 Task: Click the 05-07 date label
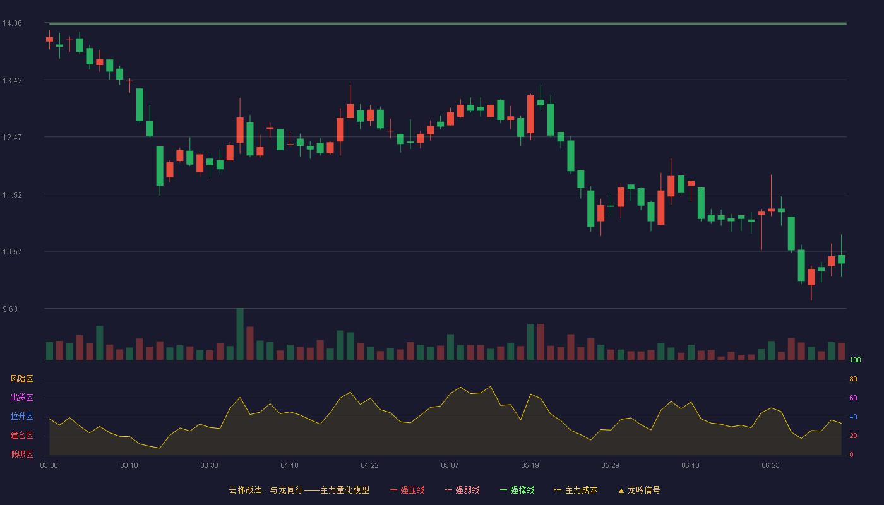pos(450,465)
